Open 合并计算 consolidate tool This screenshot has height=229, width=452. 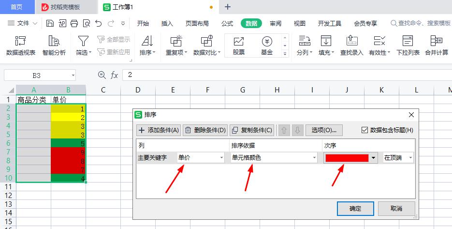(437, 46)
